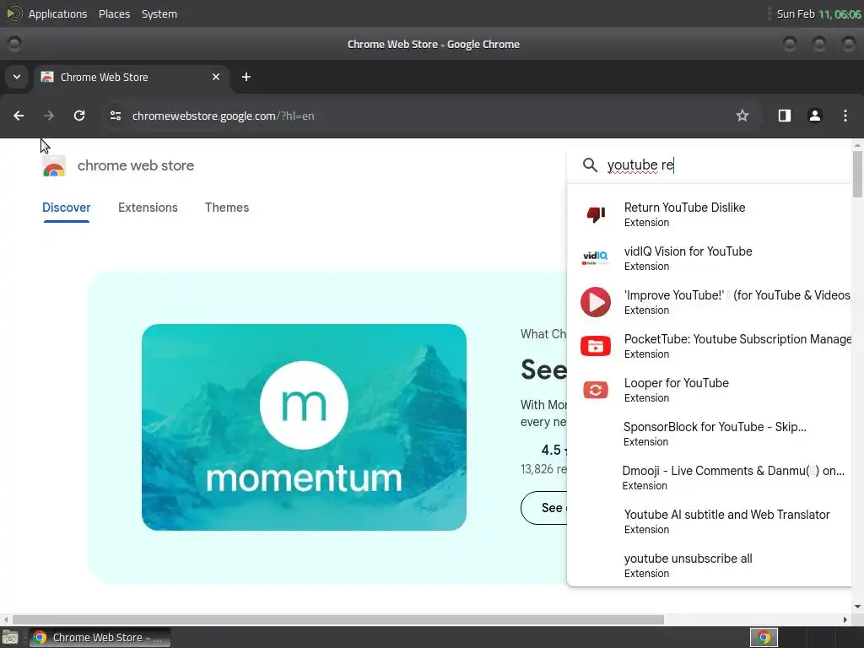Click the address bar URL
The height and width of the screenshot is (648, 864).
tap(223, 116)
